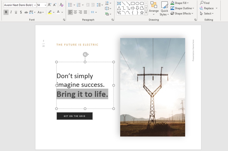228x151 pixels.
Task: Click the Replace button
Action: pos(207,8)
